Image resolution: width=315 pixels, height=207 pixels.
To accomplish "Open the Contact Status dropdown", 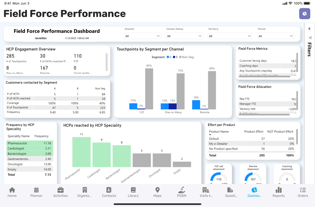I will pos(184,36).
